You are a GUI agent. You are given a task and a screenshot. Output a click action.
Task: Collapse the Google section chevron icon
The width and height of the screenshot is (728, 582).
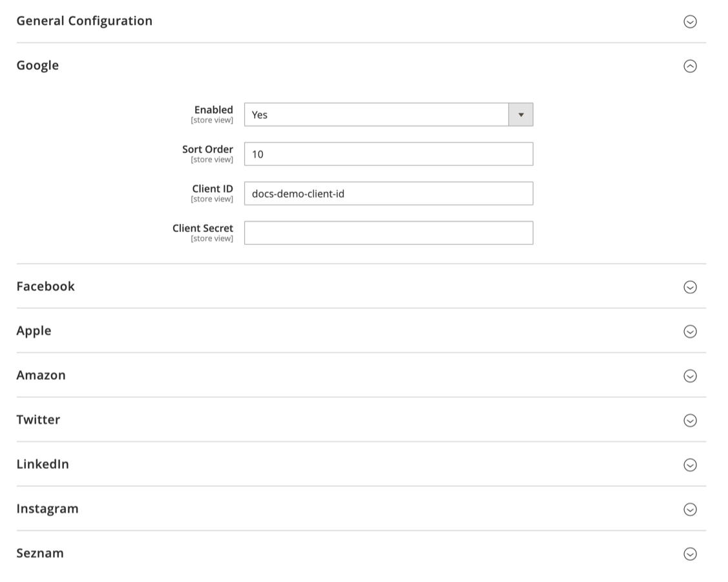690,67
